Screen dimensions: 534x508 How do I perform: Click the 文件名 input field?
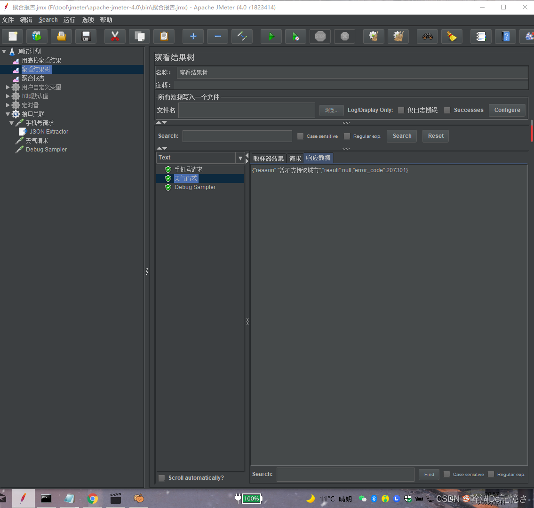pos(247,111)
